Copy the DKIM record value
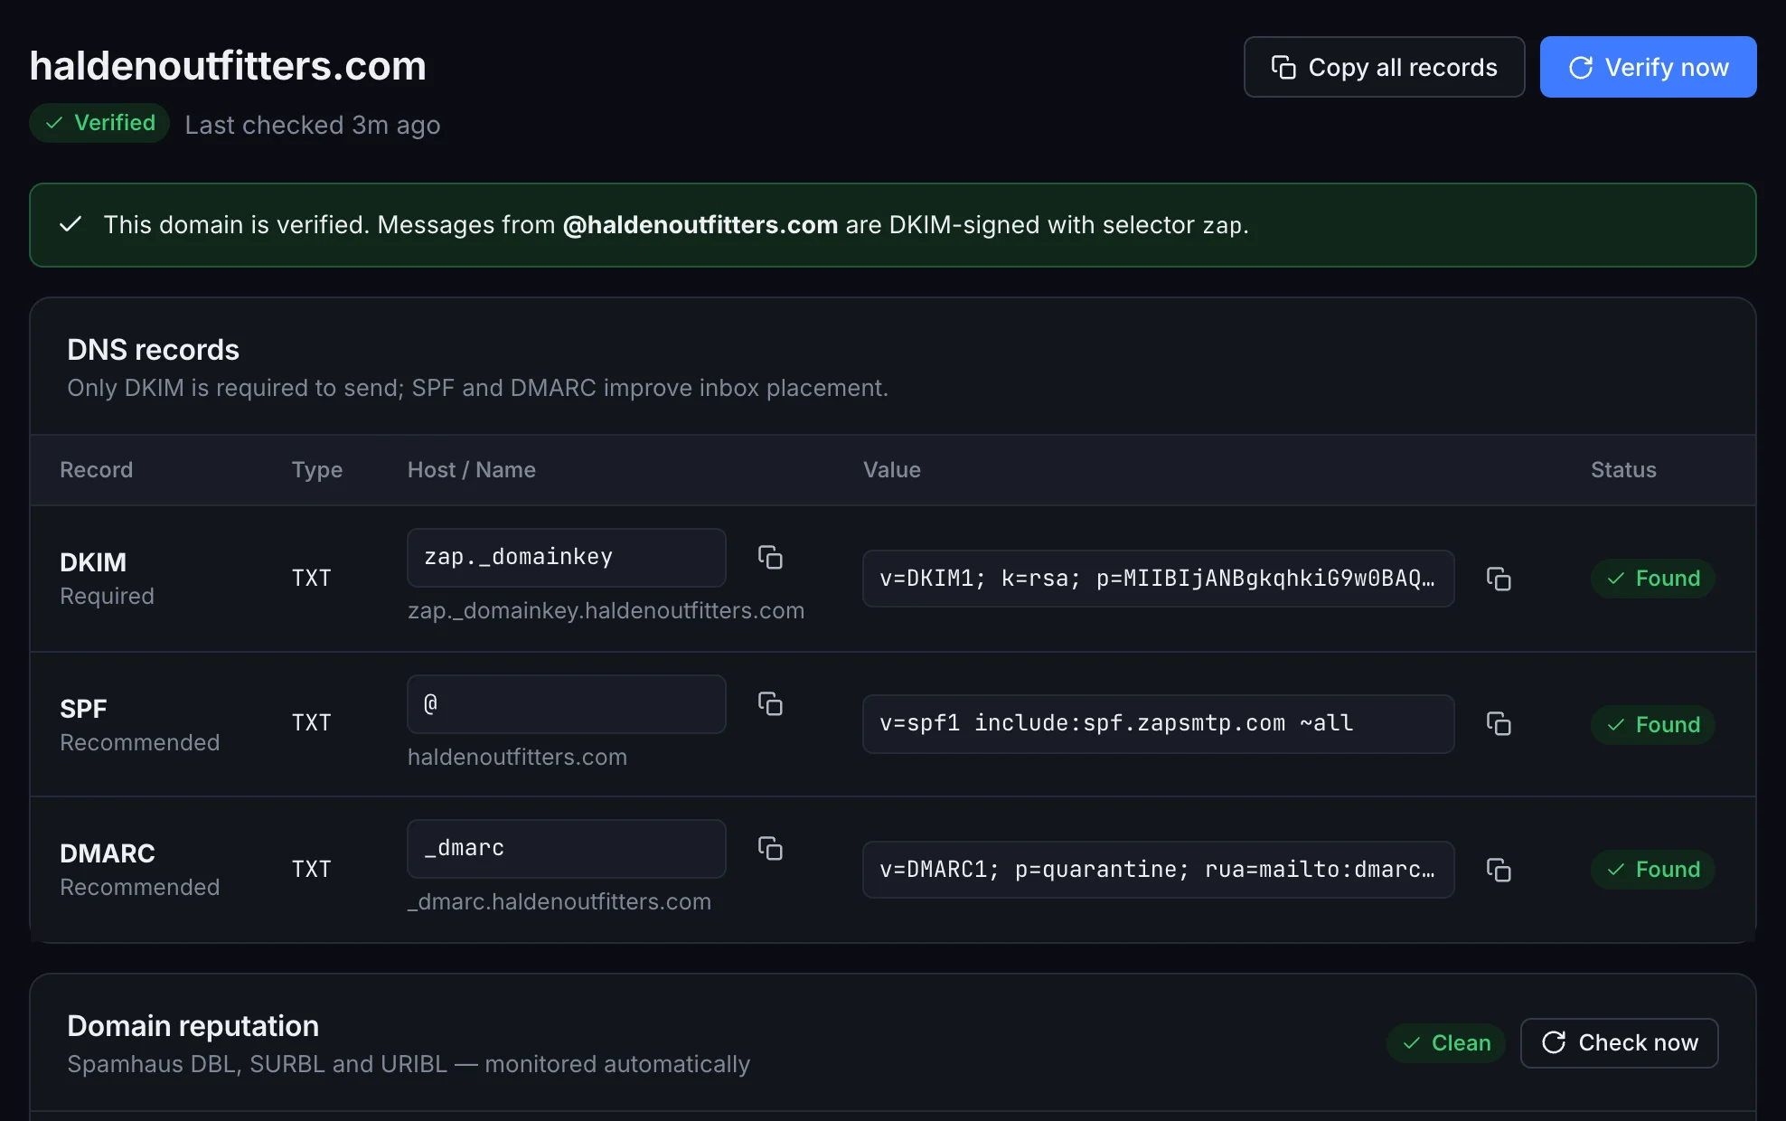The width and height of the screenshot is (1786, 1121). [x=1499, y=579]
